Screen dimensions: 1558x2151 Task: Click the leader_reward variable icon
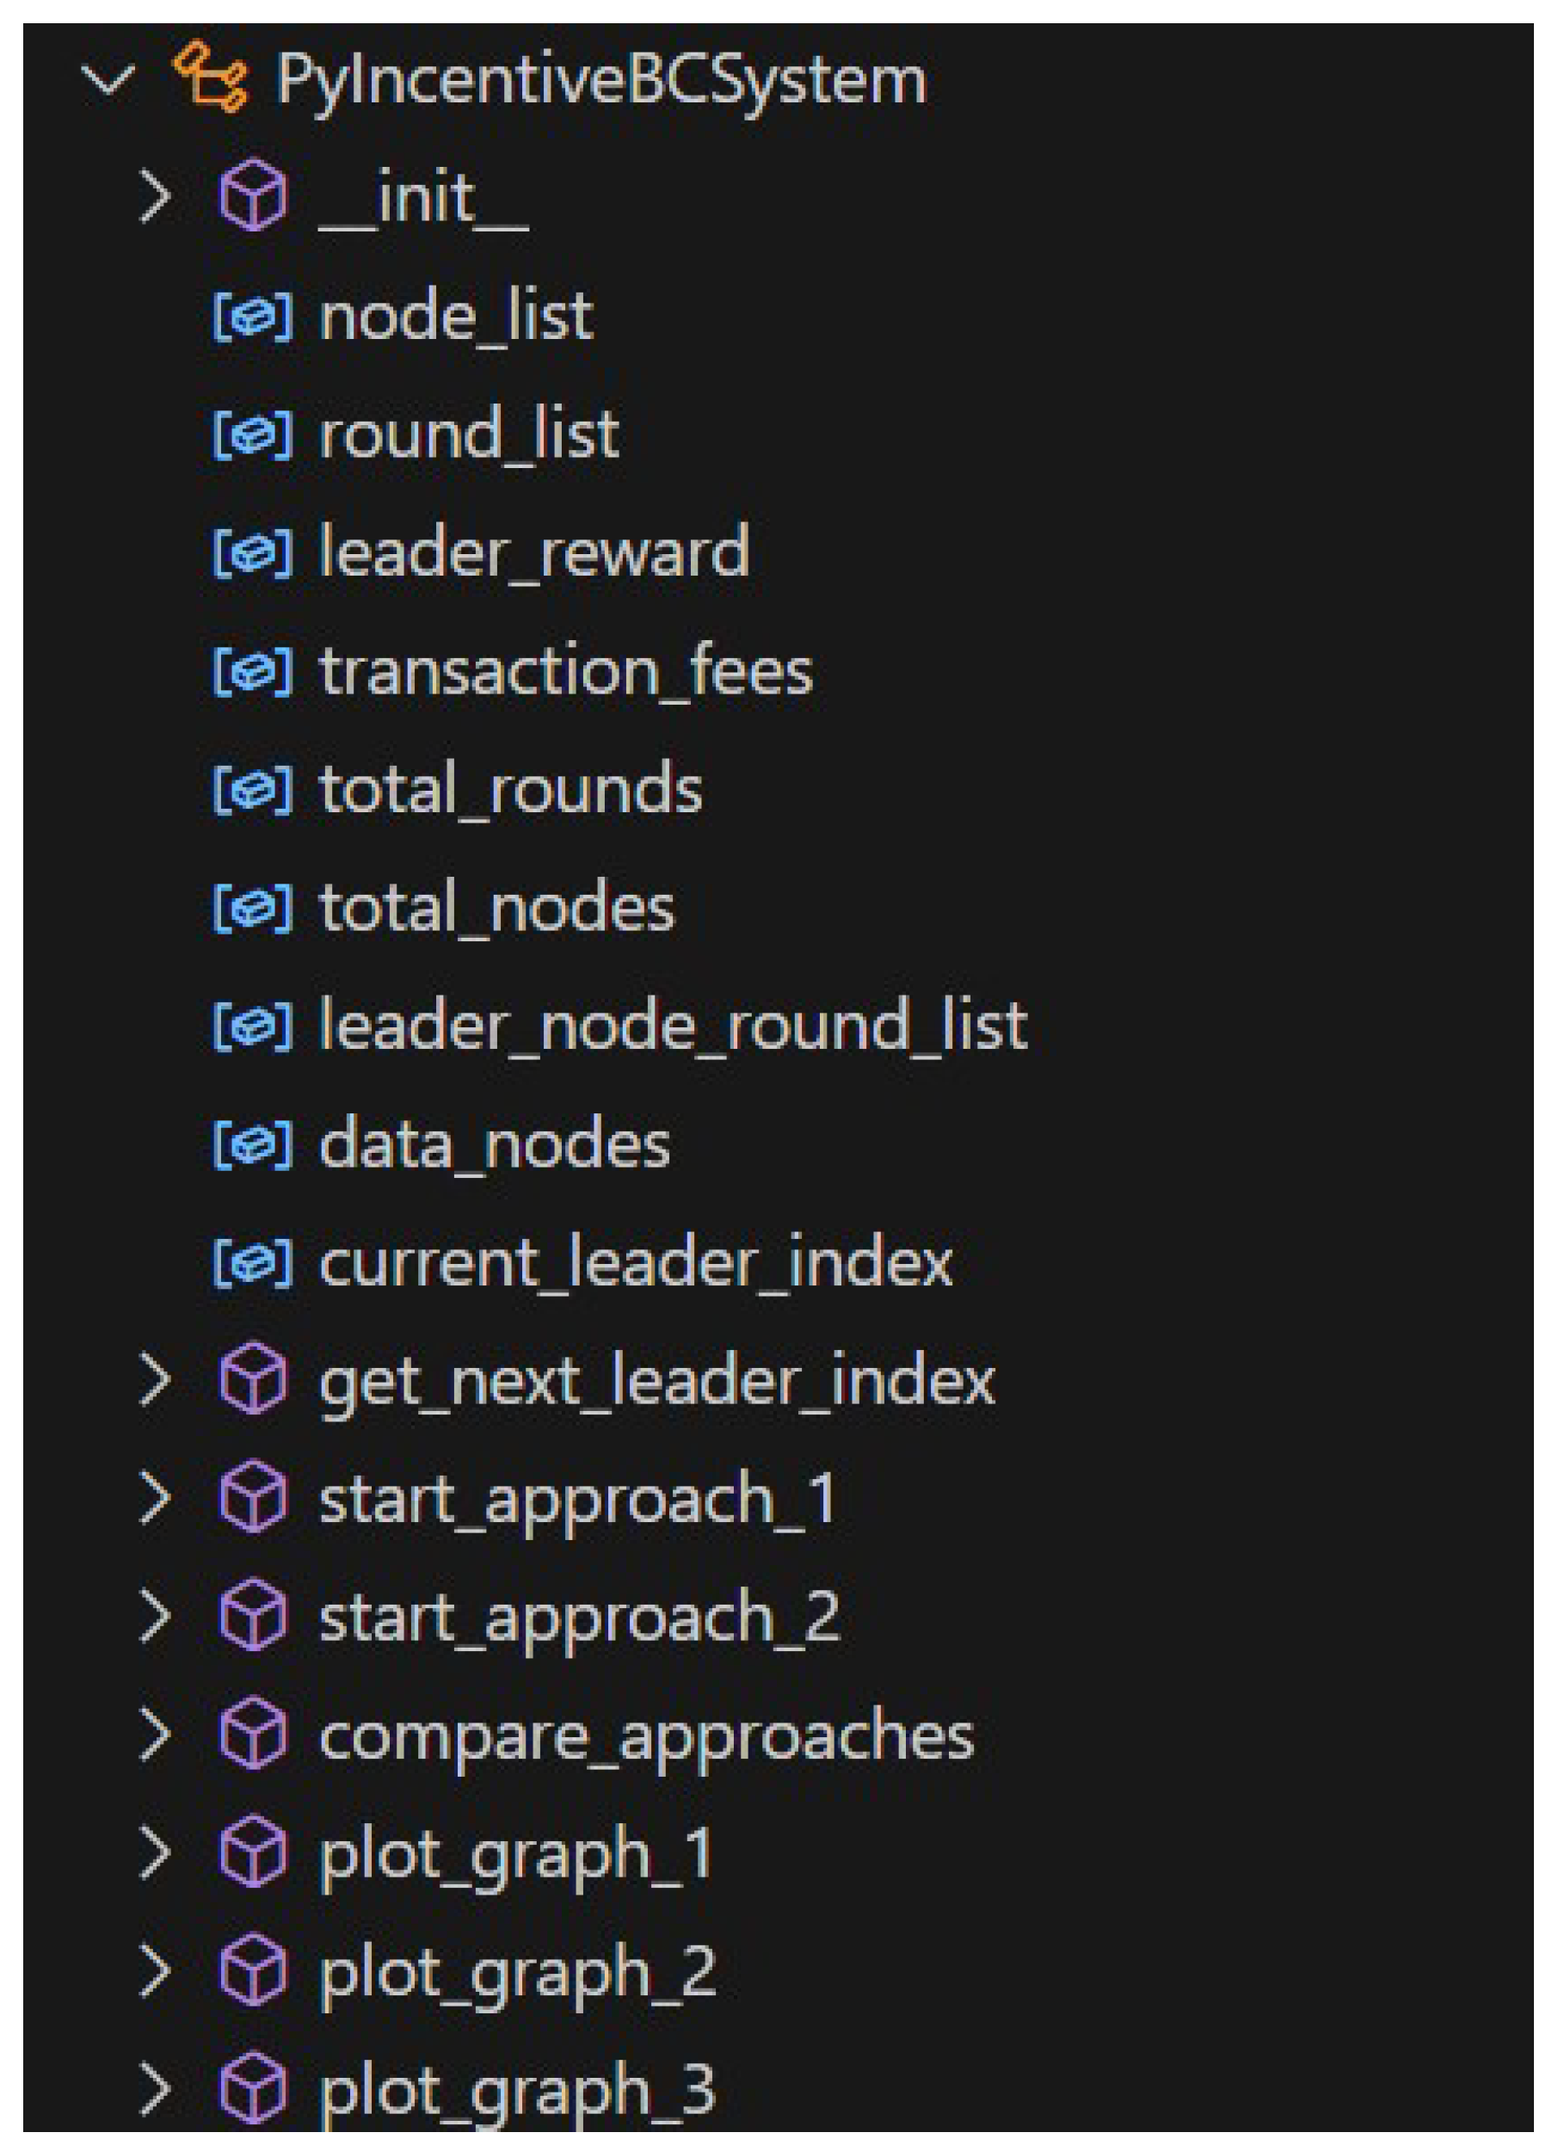252,552
